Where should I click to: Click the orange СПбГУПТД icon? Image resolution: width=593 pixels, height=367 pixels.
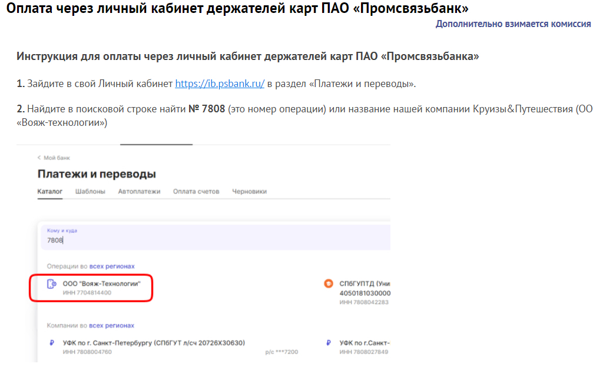tap(329, 283)
